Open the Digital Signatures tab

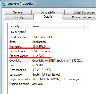pos(80,12)
